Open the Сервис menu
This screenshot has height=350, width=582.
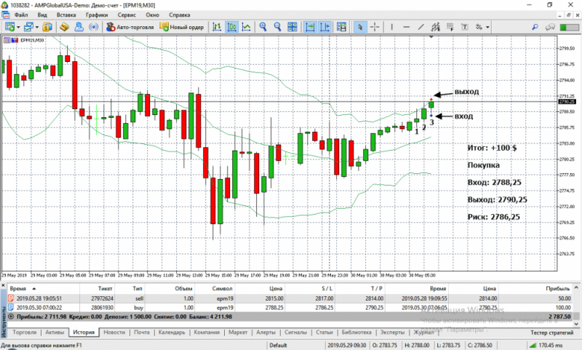(x=127, y=15)
